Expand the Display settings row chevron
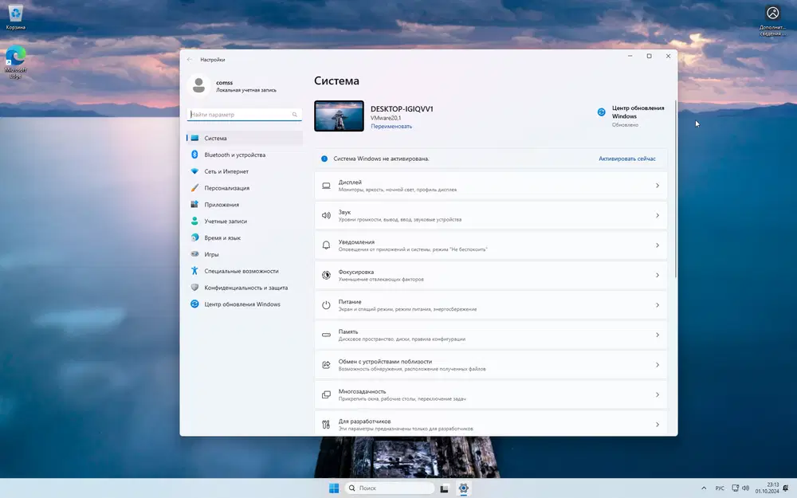The image size is (797, 498). click(658, 186)
